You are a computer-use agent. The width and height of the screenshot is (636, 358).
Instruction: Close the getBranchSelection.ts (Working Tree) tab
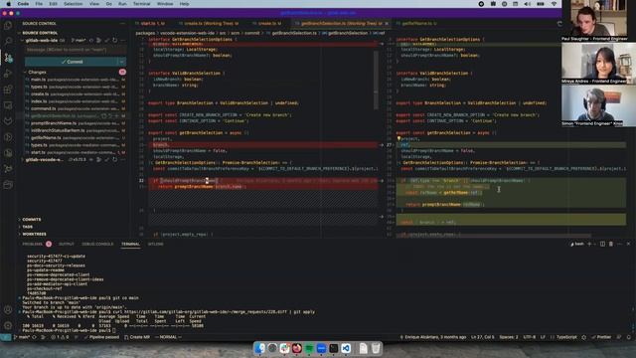[387, 24]
